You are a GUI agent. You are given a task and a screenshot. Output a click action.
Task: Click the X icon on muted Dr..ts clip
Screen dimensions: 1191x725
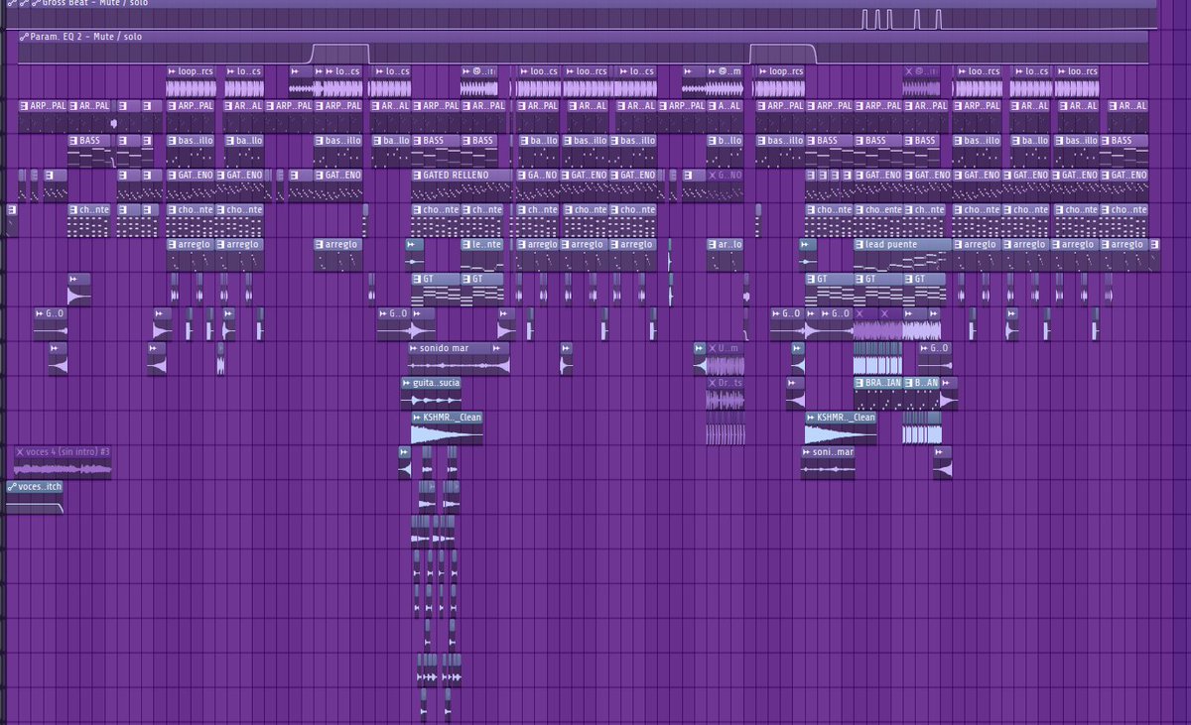(x=712, y=383)
